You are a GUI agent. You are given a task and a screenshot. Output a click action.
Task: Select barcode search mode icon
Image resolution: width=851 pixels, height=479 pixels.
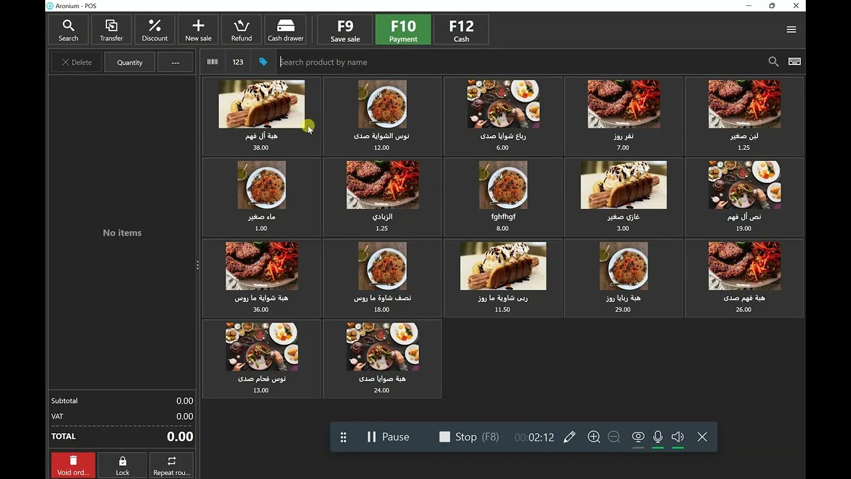[213, 62]
